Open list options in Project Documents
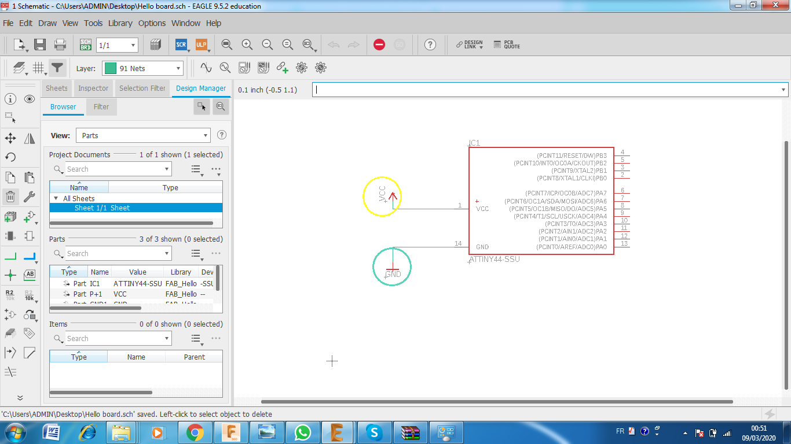Viewport: 791px width, 444px height. [196, 169]
